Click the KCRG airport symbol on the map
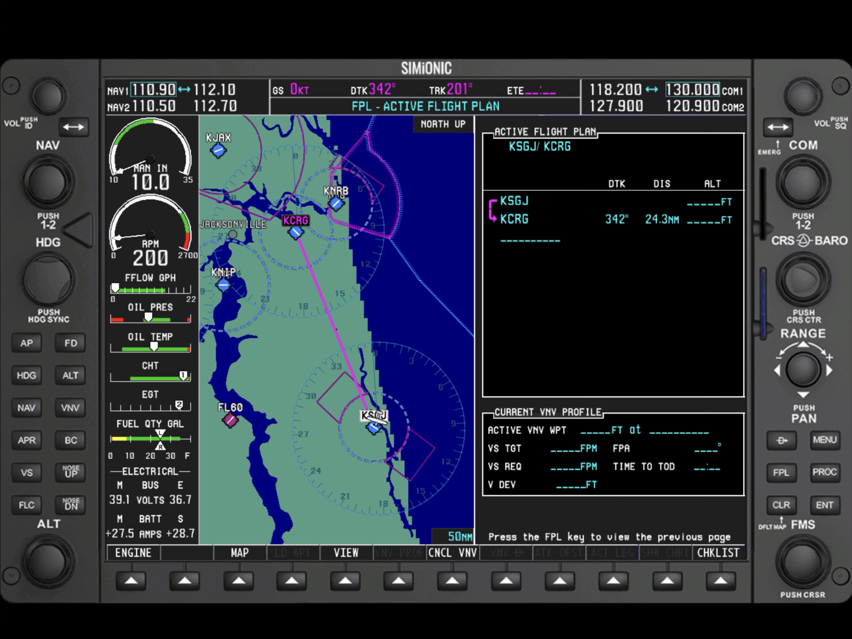The width and height of the screenshot is (852, 639). tap(296, 232)
